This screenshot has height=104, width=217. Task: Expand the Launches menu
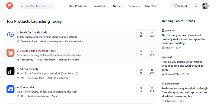coord(101,6)
